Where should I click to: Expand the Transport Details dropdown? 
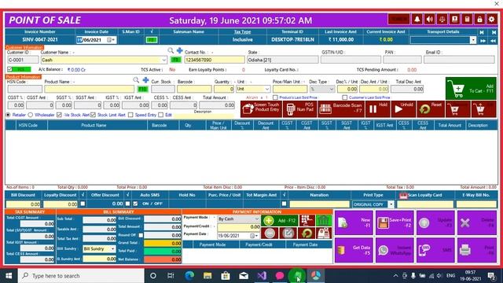pos(473,40)
